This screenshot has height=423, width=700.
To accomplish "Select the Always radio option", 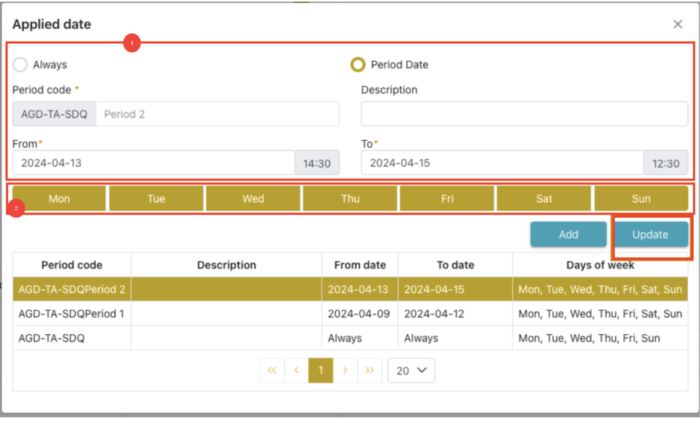I will (x=21, y=65).
